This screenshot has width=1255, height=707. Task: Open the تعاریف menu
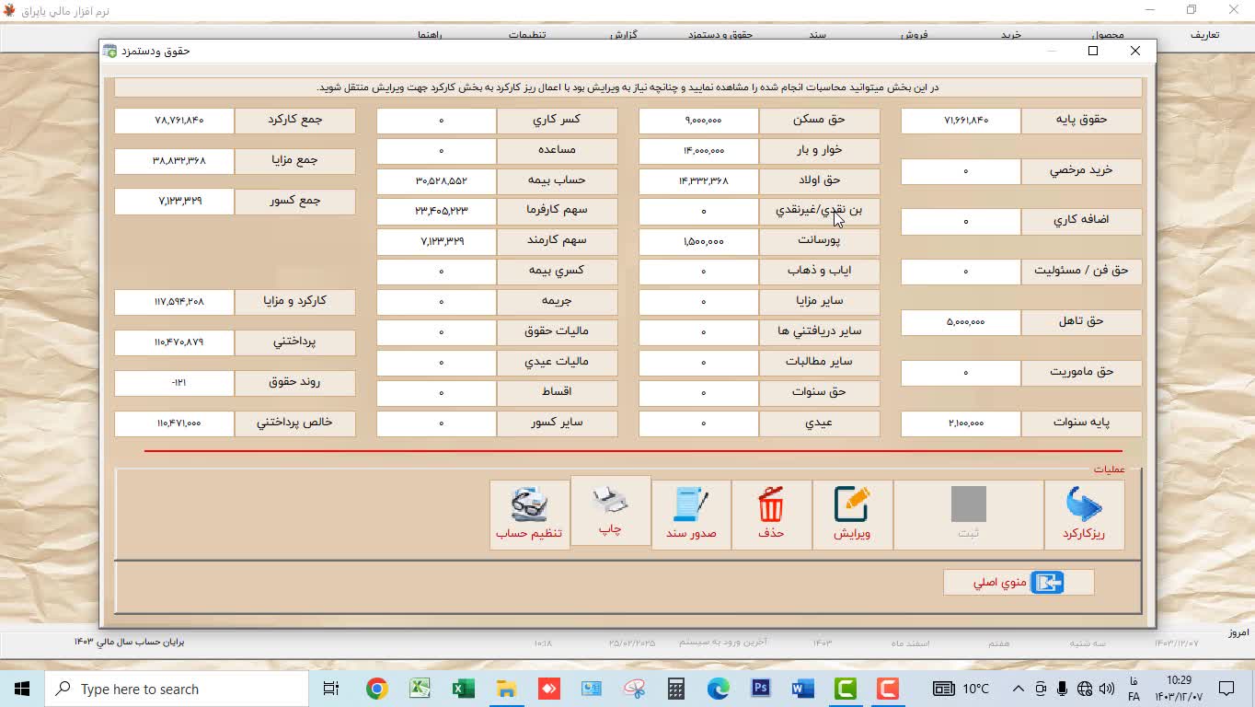[x=1204, y=35]
